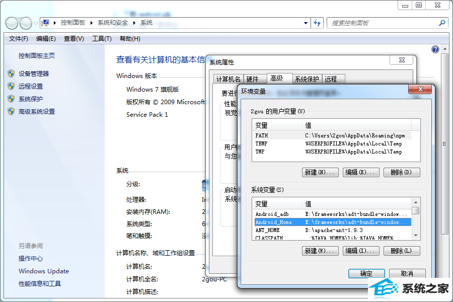The image size is (453, 302).
Task: Click the refresh button beside address bar
Action: (317, 23)
